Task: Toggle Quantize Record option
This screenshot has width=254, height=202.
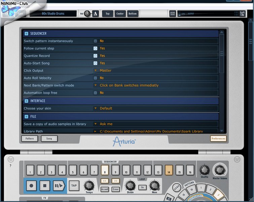Action: pyautogui.click(x=95, y=56)
